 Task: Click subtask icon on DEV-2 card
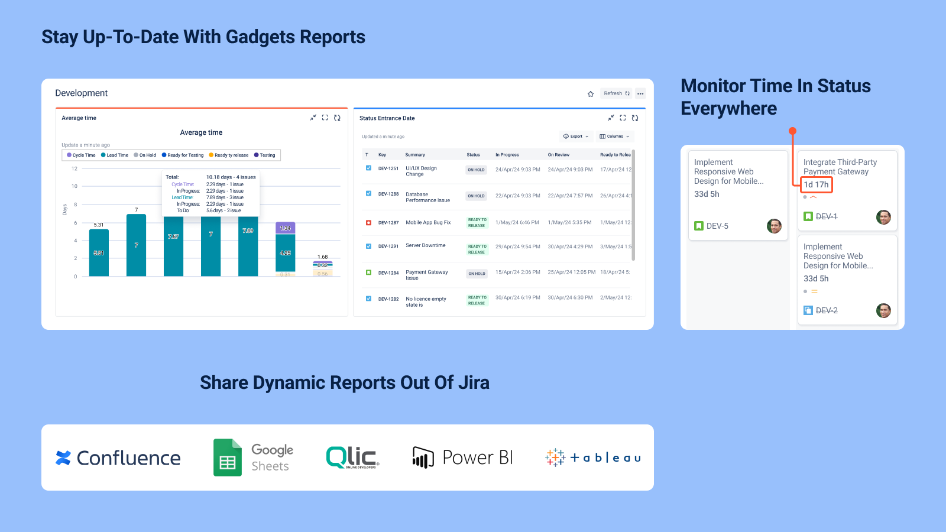[x=808, y=310]
